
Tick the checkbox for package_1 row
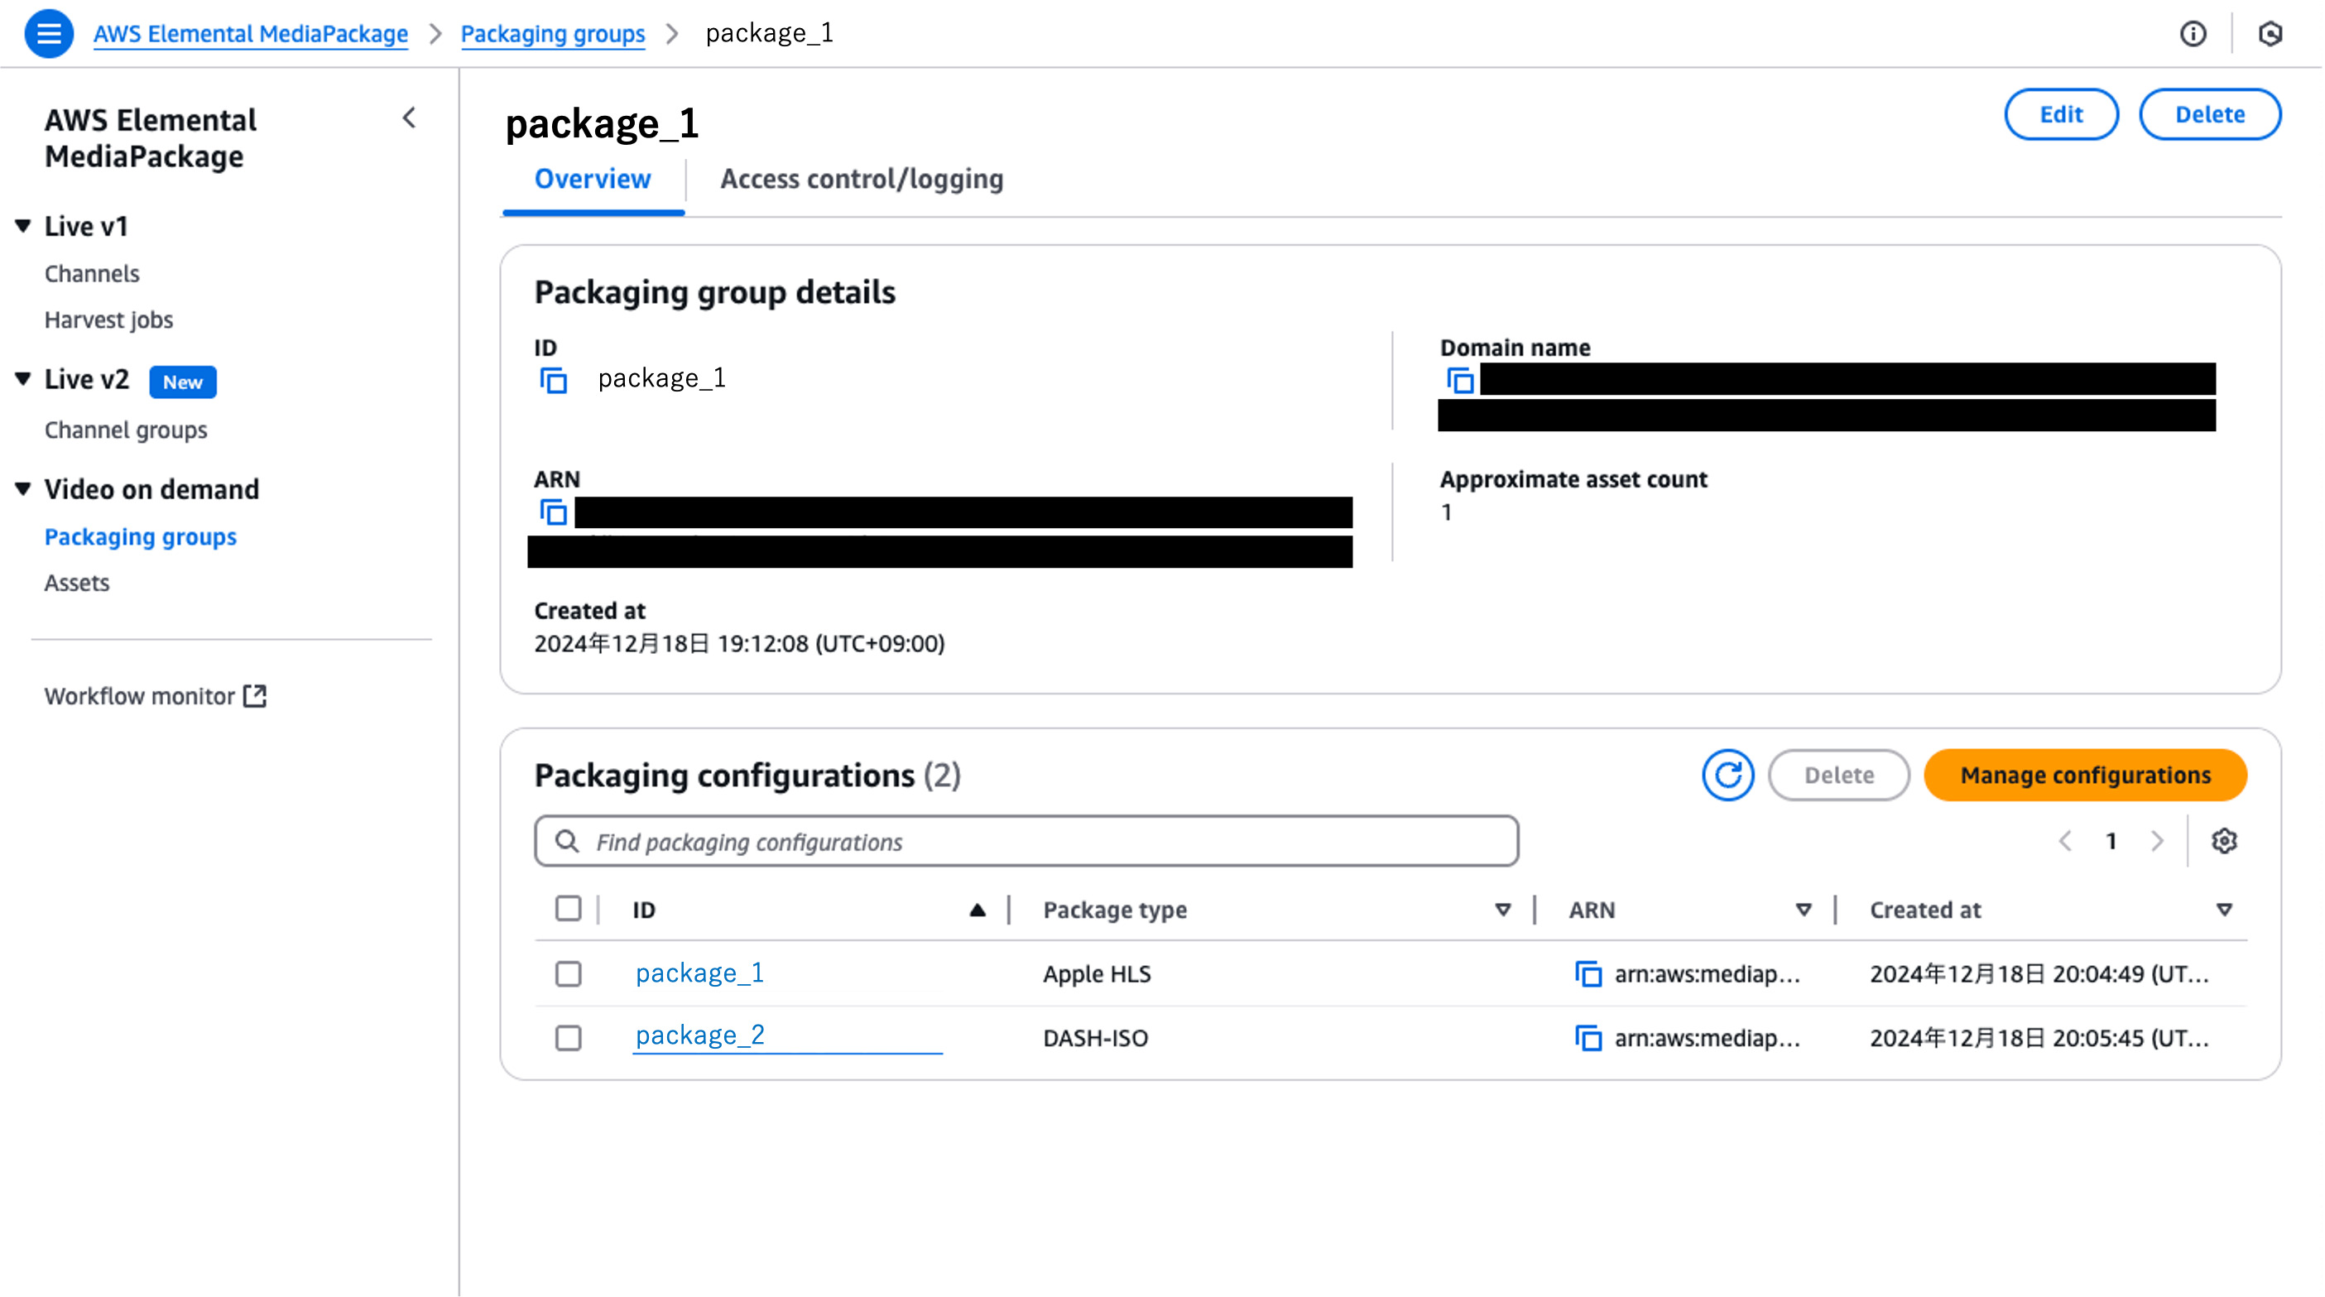click(568, 974)
